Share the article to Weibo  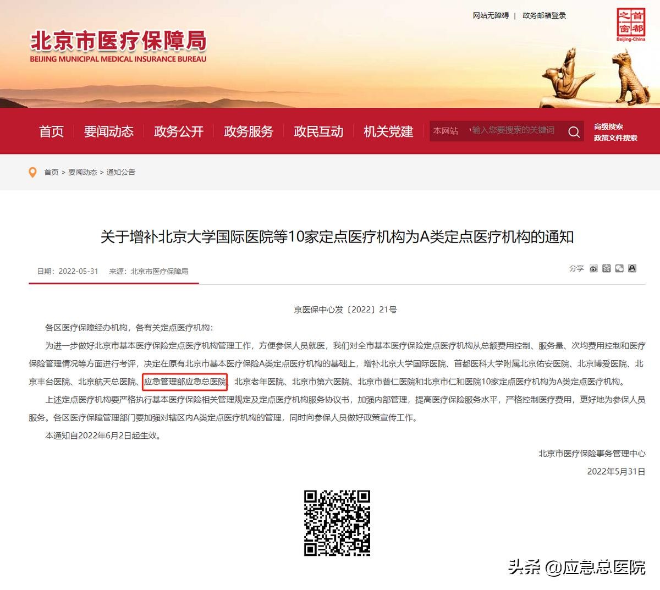(x=593, y=268)
